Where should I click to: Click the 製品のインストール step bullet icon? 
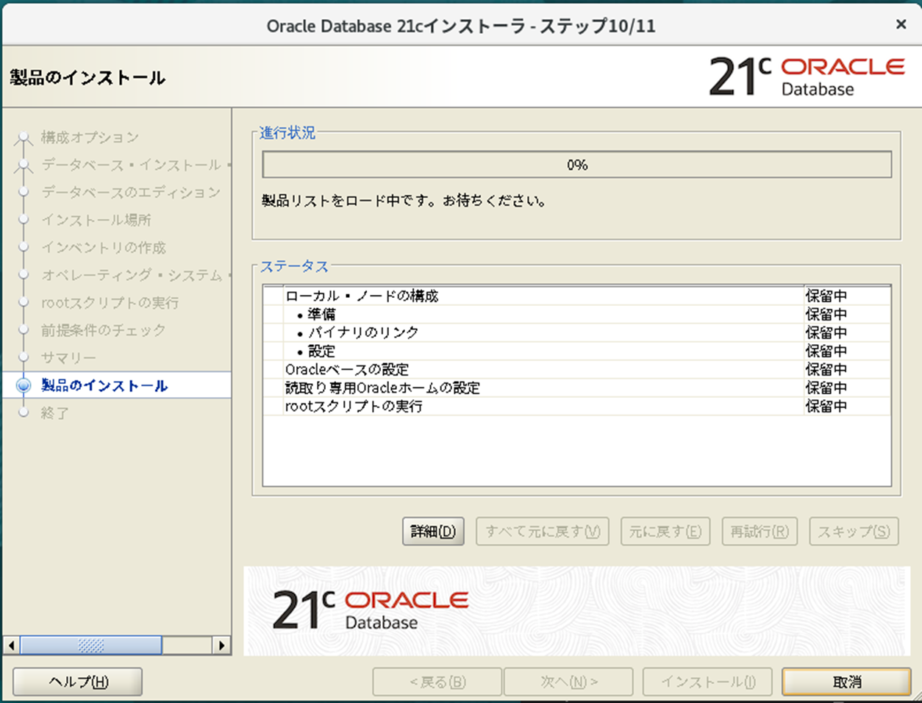point(24,385)
